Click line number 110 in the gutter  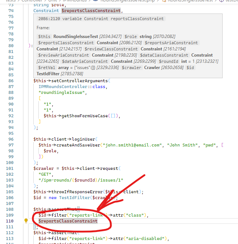[10, 221]
